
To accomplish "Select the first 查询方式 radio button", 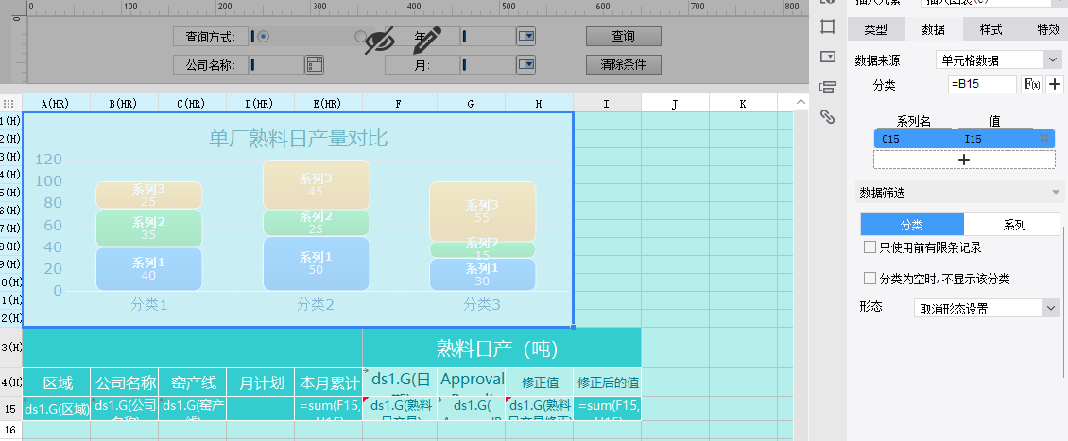I will click(x=263, y=37).
